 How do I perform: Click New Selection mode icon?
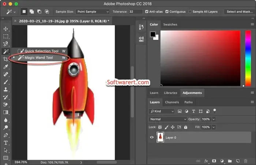coord(24,12)
